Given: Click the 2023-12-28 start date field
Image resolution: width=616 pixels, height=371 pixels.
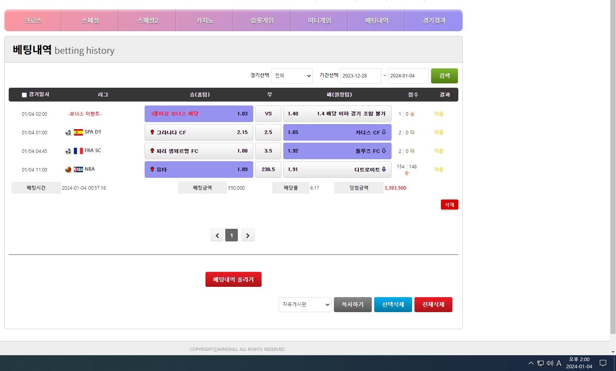Looking at the screenshot, I should click(x=360, y=75).
